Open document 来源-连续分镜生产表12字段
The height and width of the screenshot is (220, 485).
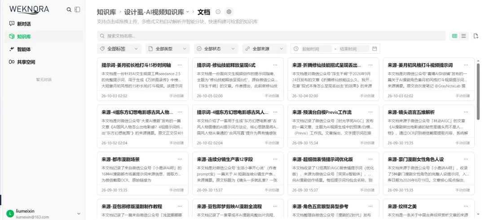coord(225,159)
